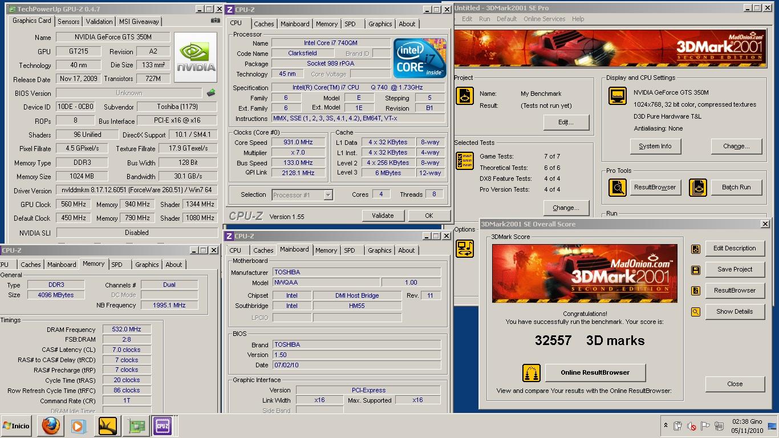This screenshot has width=779, height=438.
Task: Switch to CPU-Z via its taskbar icon
Action: 163,426
